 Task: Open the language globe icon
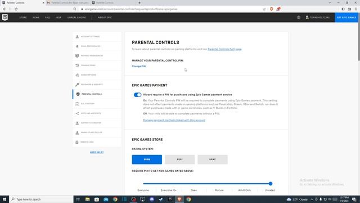[299, 17]
